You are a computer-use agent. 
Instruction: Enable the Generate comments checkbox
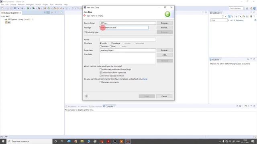pos(101,82)
